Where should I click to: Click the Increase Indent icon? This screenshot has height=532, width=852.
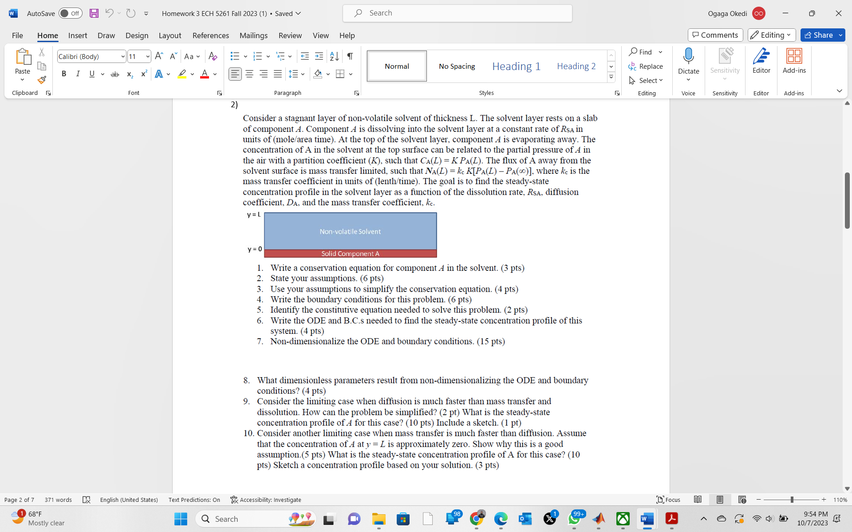point(319,56)
